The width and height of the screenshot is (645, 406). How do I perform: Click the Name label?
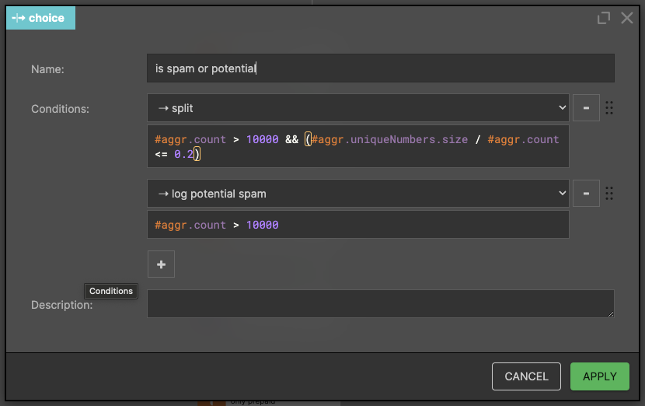47,69
